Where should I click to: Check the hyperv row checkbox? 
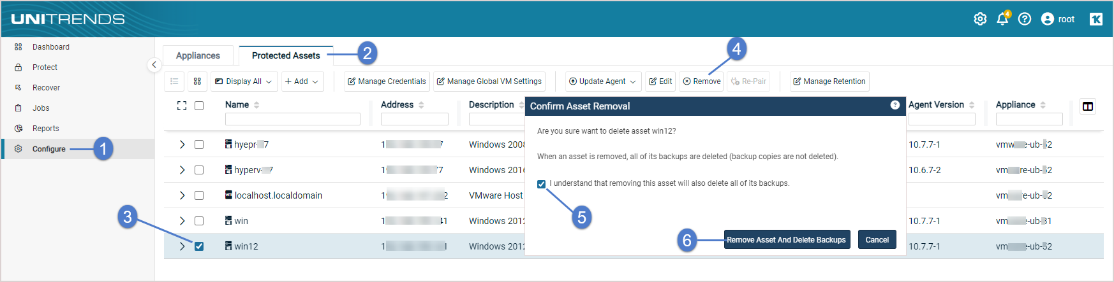tap(199, 170)
